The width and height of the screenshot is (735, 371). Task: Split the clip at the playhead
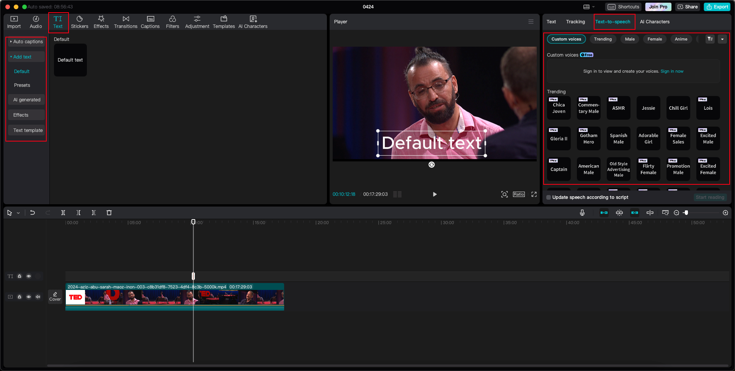(x=63, y=213)
